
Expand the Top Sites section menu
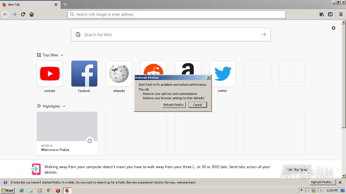point(62,55)
